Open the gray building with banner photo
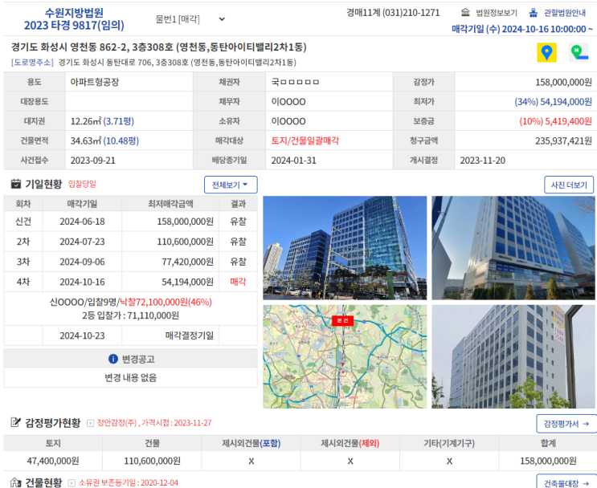The height and width of the screenshot is (488, 597). (513, 357)
